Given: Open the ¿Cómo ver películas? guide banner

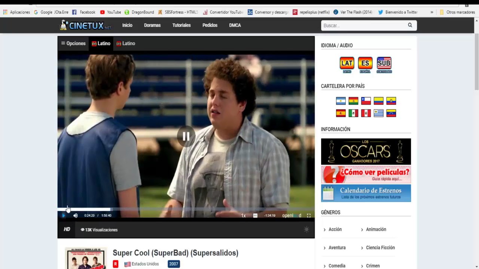Looking at the screenshot, I should tap(366, 174).
